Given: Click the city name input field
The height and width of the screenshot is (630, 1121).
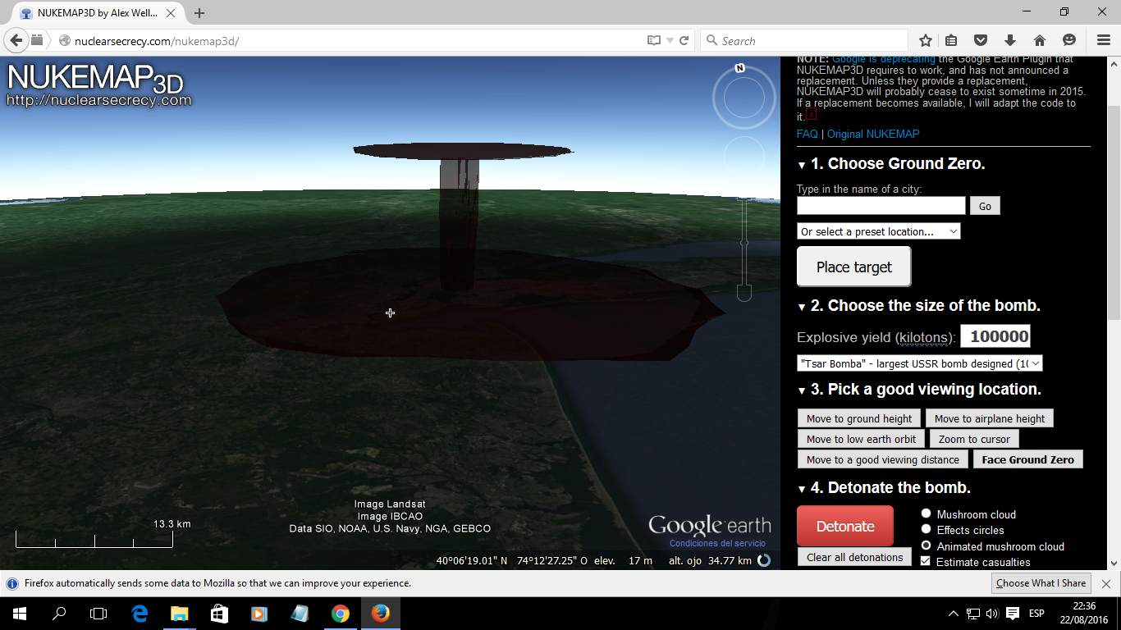Looking at the screenshot, I should pyautogui.click(x=881, y=205).
